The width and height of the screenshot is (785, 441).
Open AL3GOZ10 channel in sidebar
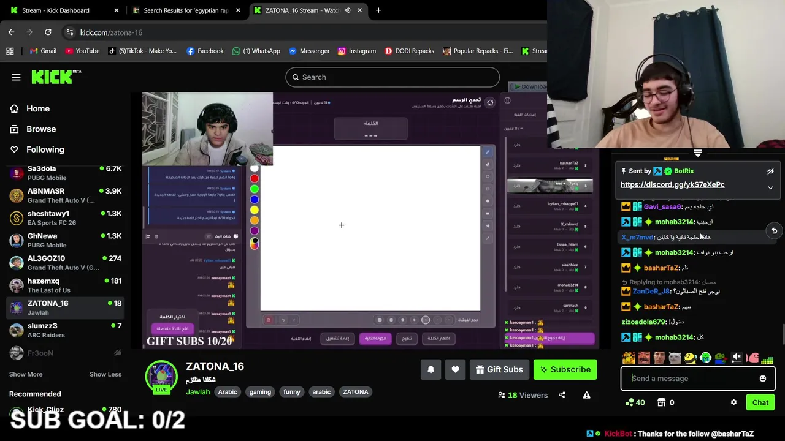tap(66, 263)
